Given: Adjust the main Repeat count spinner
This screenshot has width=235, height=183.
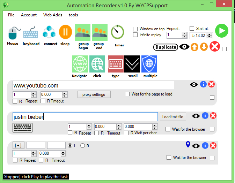Looking at the screenshot, I should [x=184, y=35].
